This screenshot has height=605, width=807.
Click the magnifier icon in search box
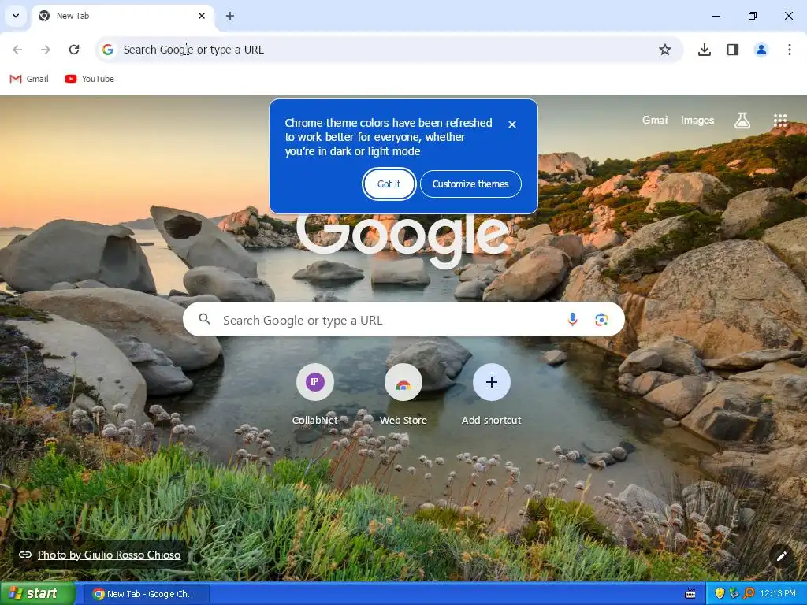click(x=204, y=320)
